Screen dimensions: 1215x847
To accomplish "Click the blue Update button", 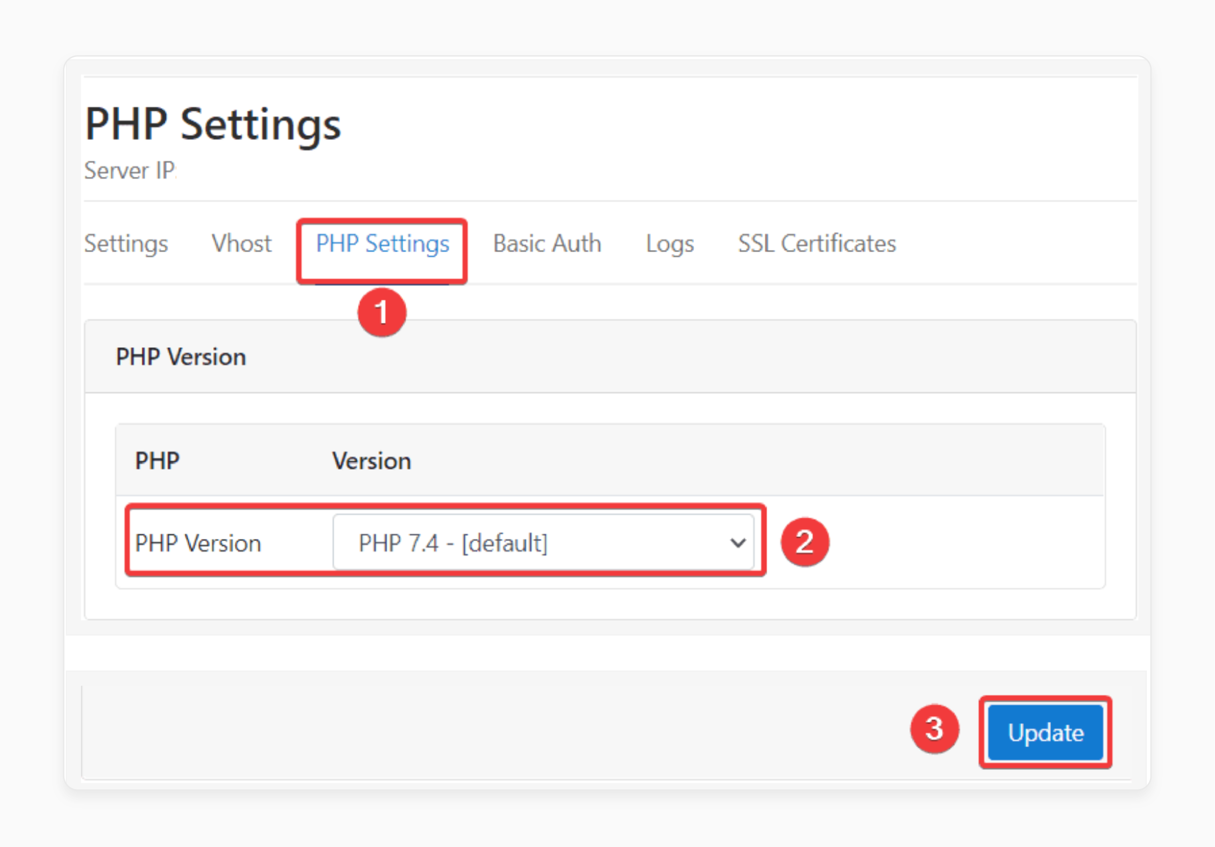I will [1045, 732].
